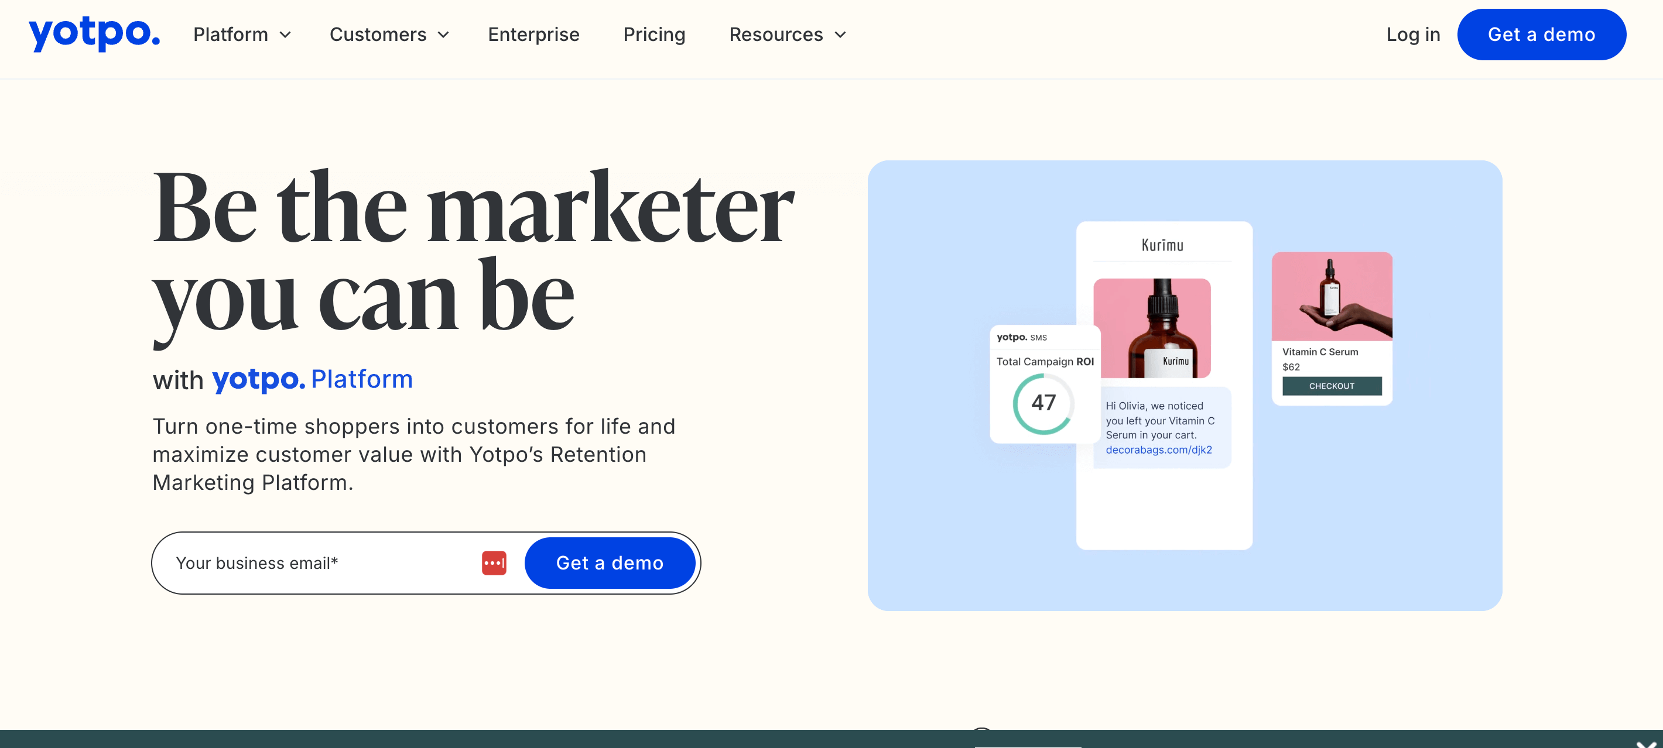
Task: Click the decorabags.com/djk2 link
Action: pyautogui.click(x=1158, y=450)
